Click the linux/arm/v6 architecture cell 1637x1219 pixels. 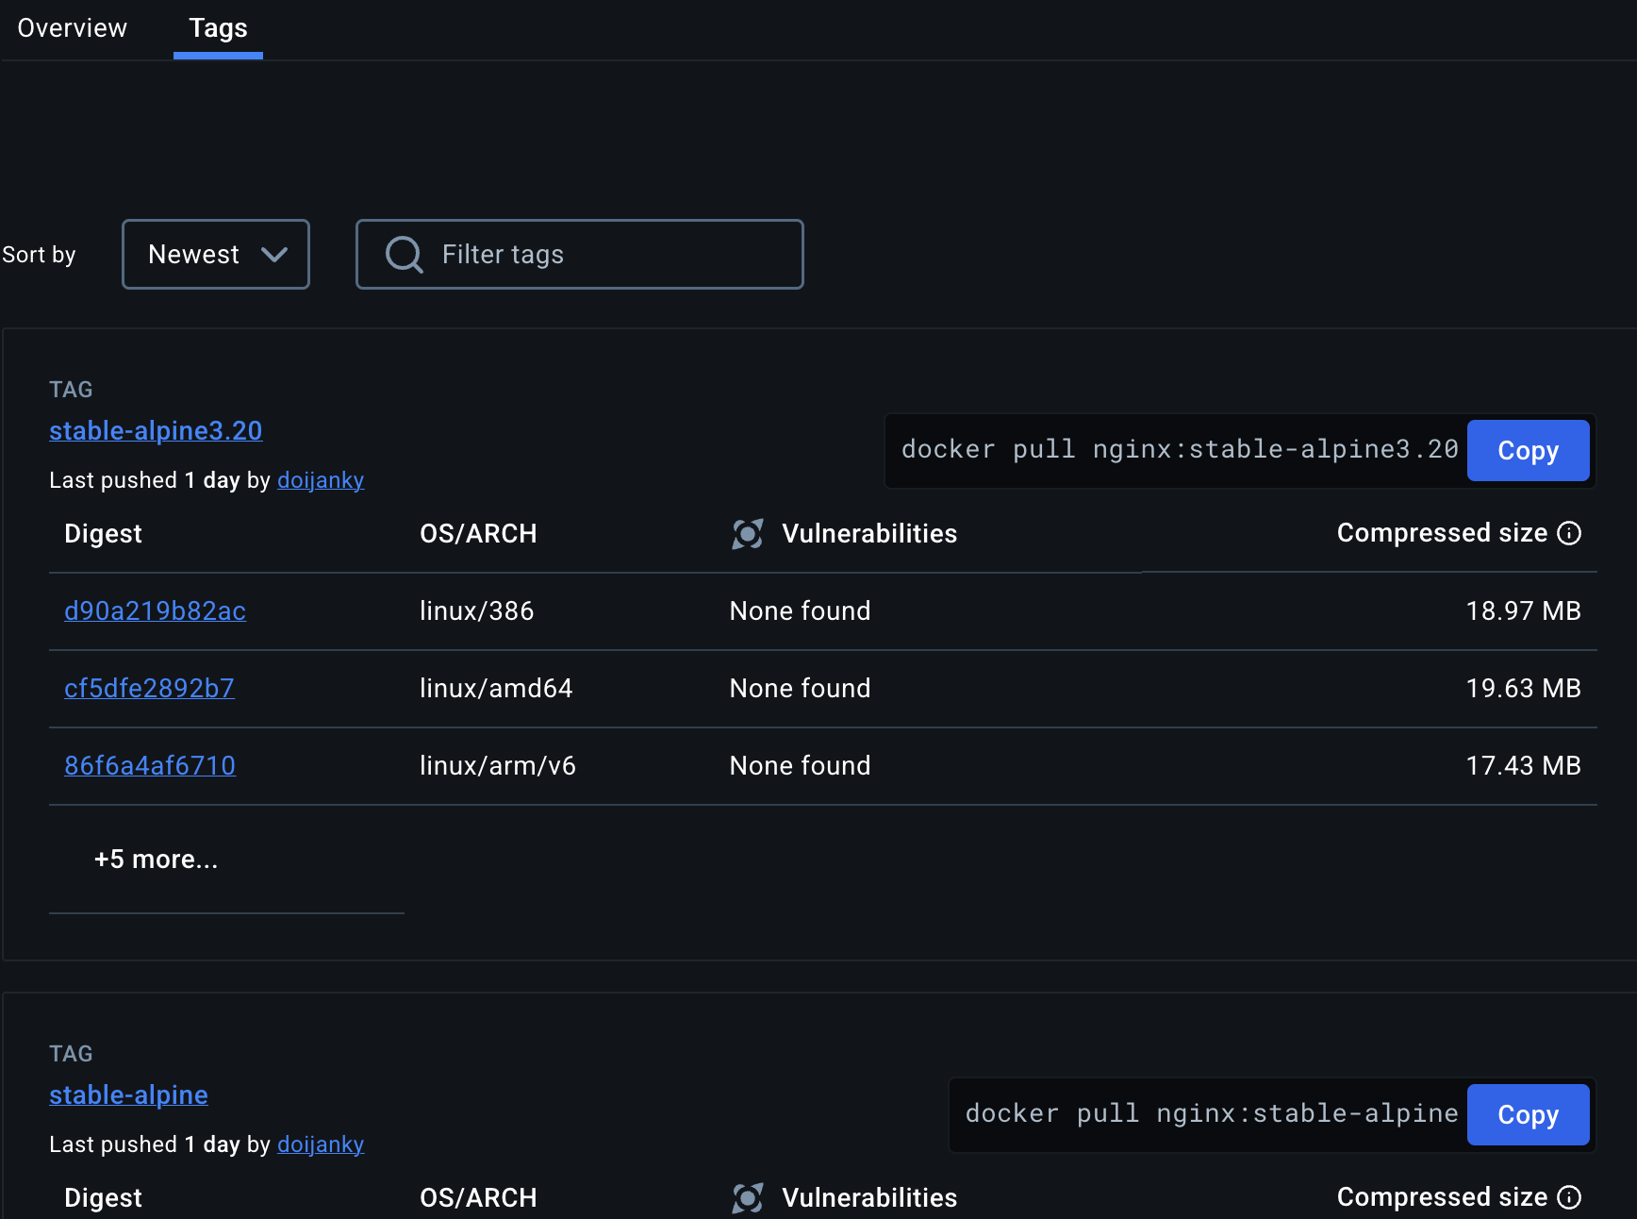(x=498, y=766)
